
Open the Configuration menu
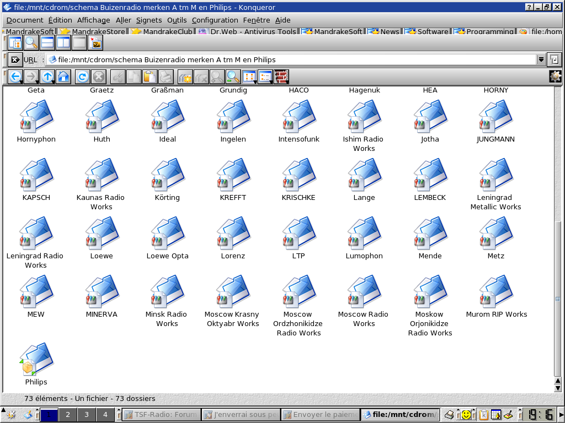coord(215,20)
